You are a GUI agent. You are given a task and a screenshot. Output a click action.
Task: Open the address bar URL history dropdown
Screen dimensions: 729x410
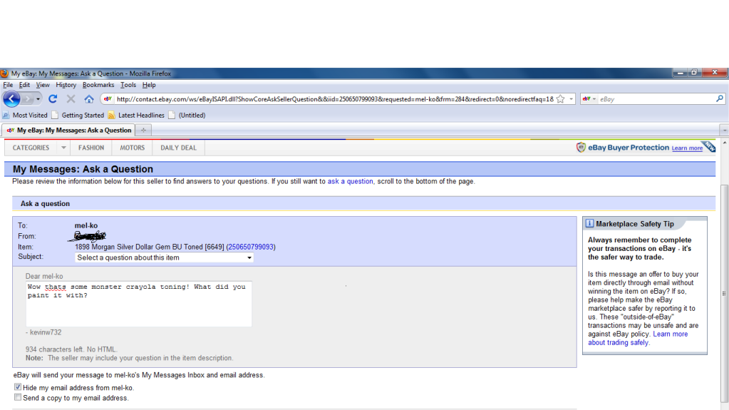(572, 99)
